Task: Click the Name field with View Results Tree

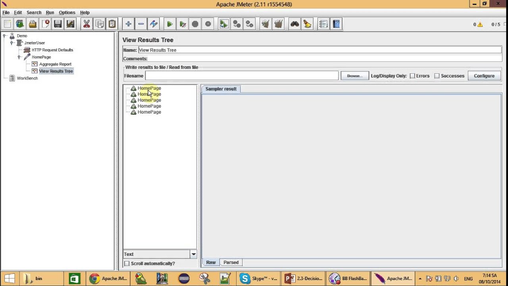Action: [320, 50]
